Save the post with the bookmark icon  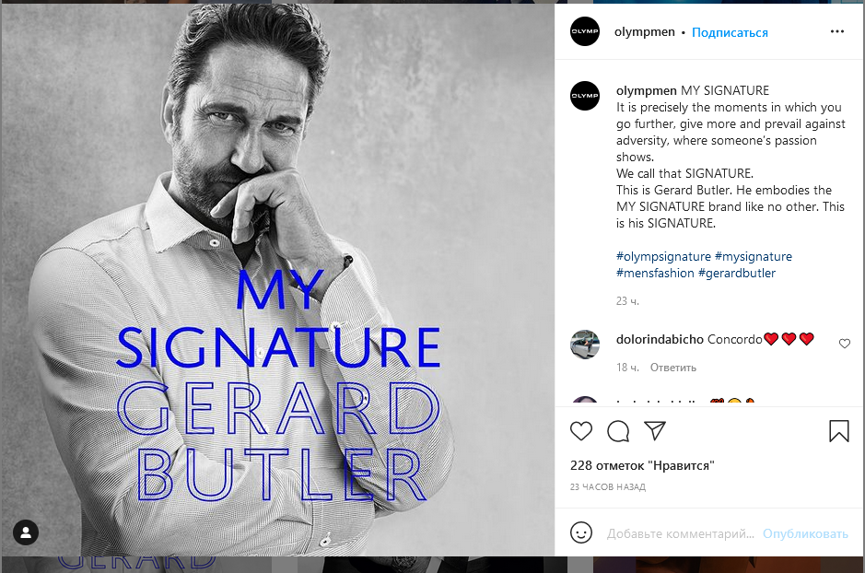(x=838, y=431)
